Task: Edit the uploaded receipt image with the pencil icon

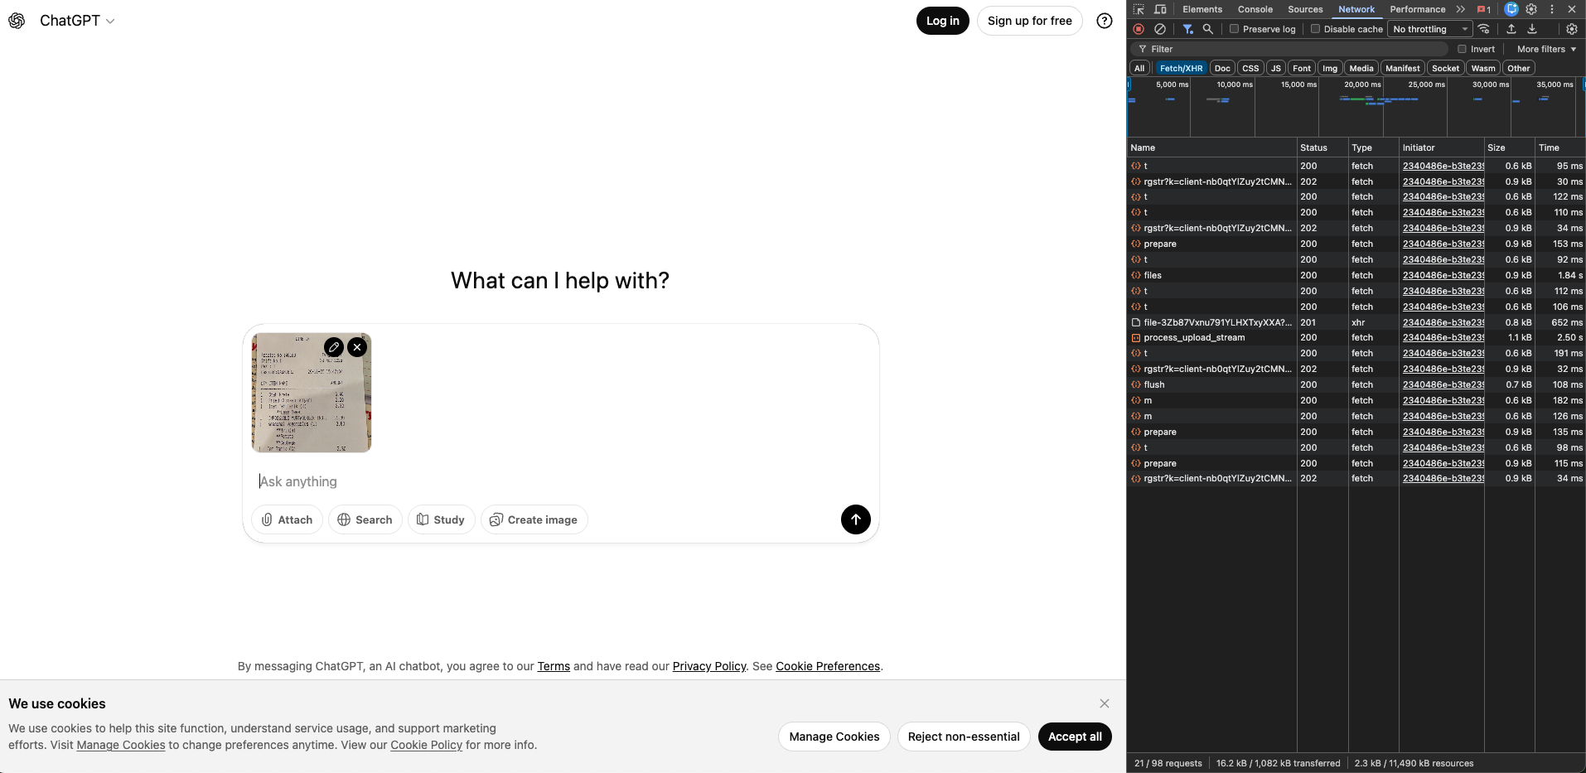Action: tap(333, 347)
